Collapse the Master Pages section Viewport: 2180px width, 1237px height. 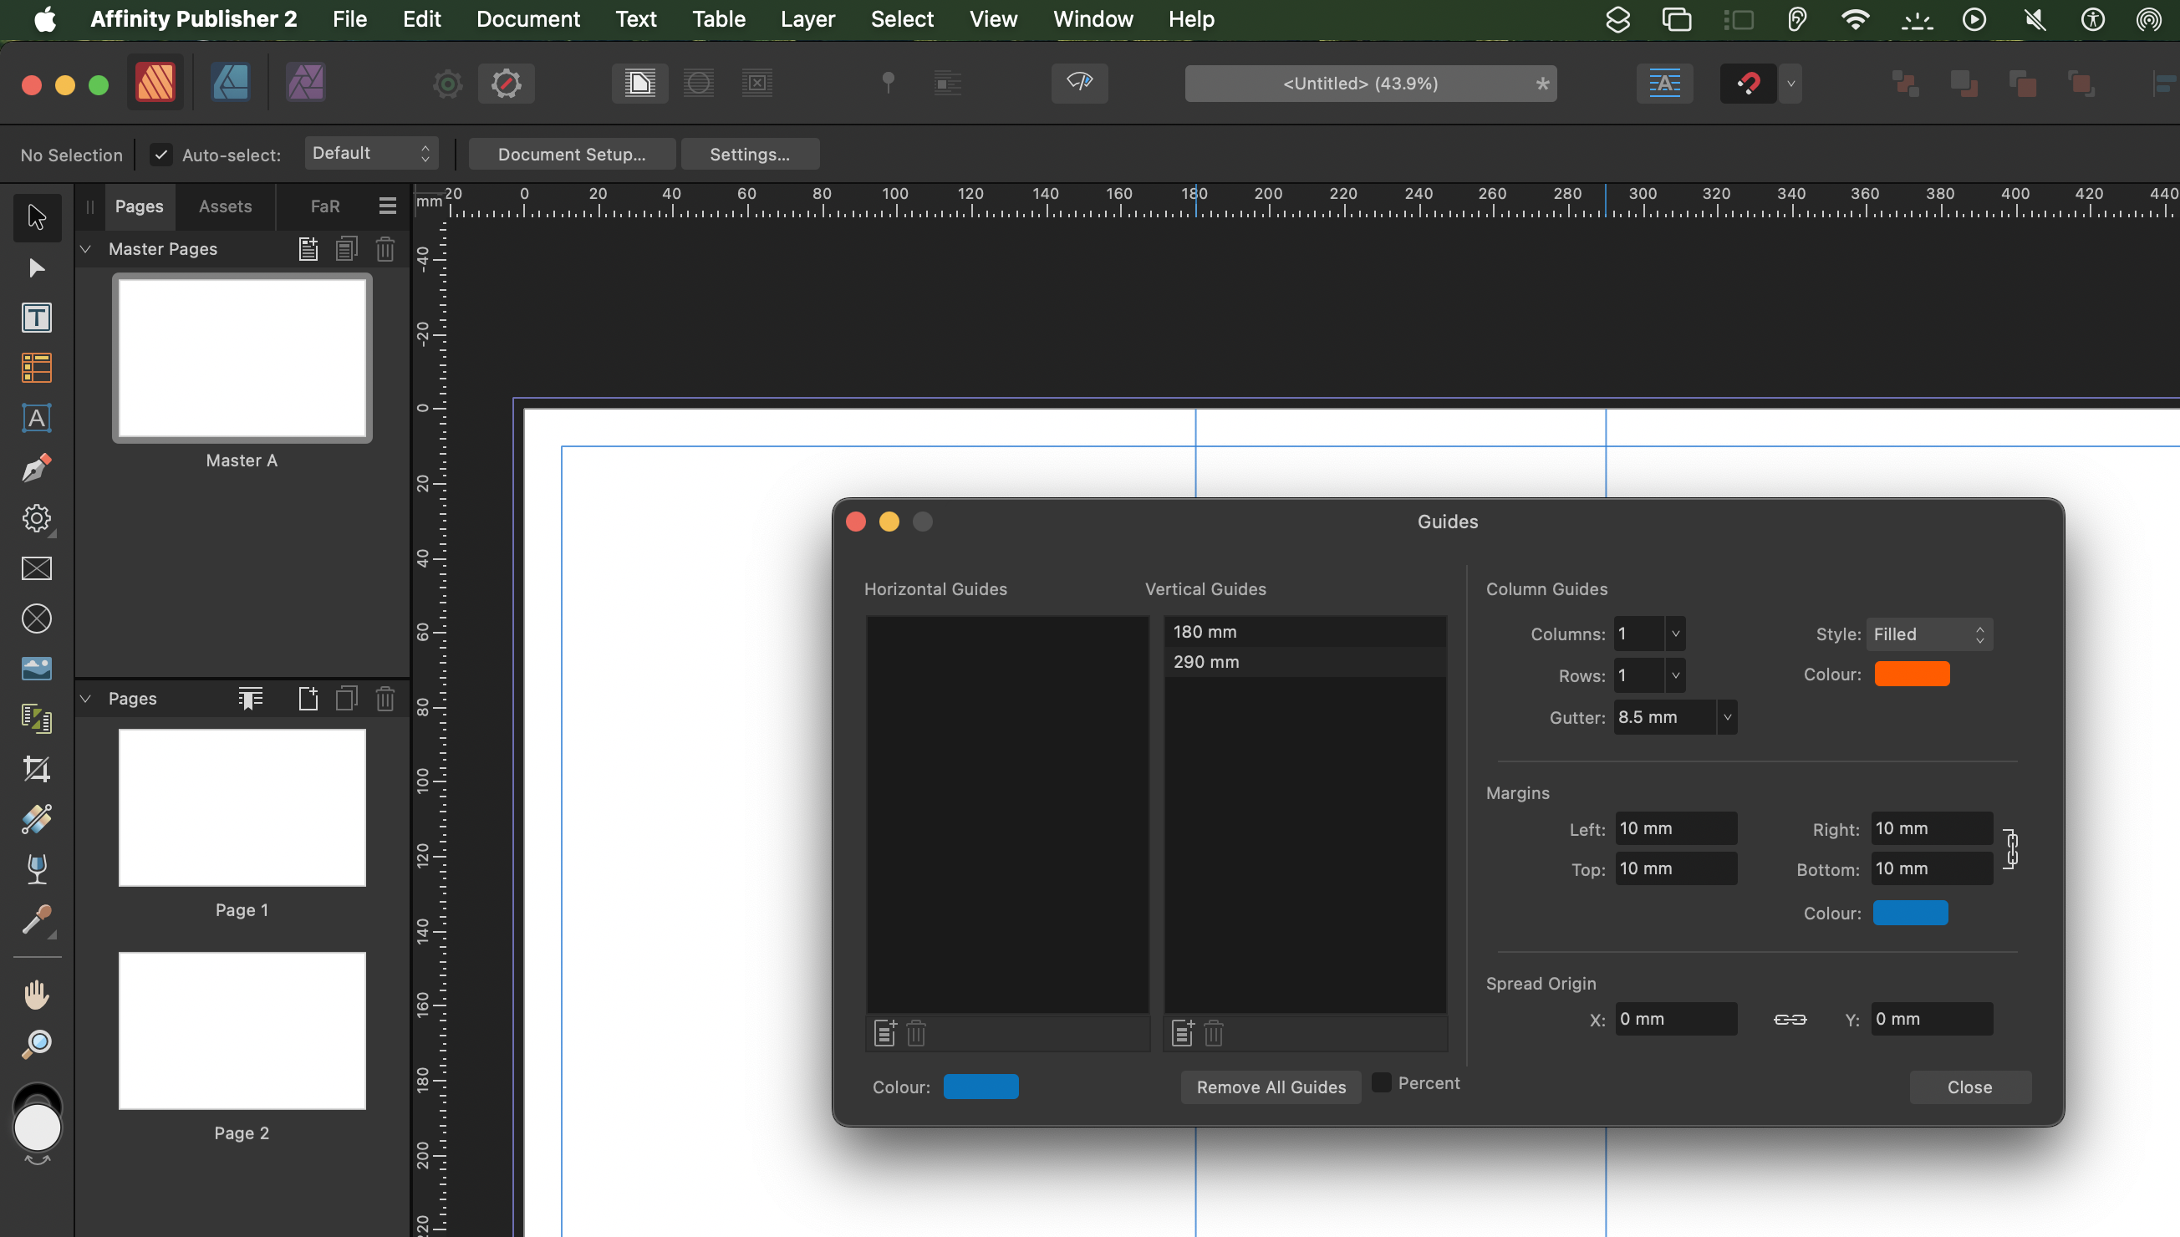click(x=85, y=248)
